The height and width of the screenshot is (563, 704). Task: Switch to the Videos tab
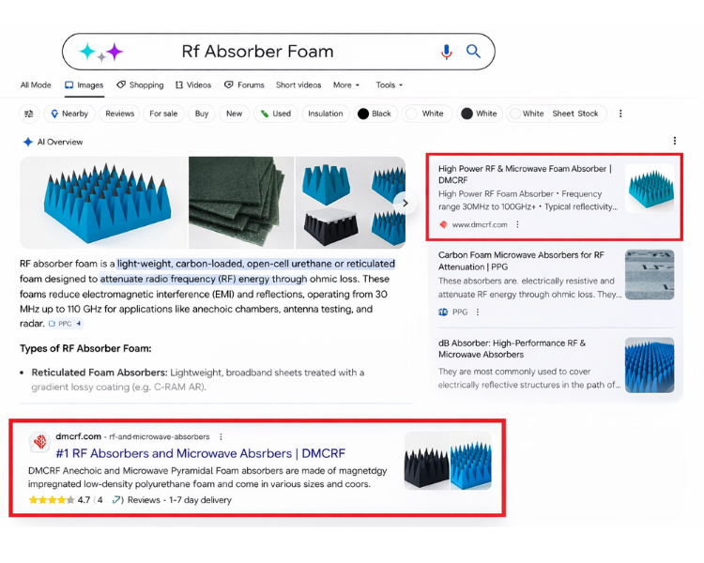pos(192,85)
